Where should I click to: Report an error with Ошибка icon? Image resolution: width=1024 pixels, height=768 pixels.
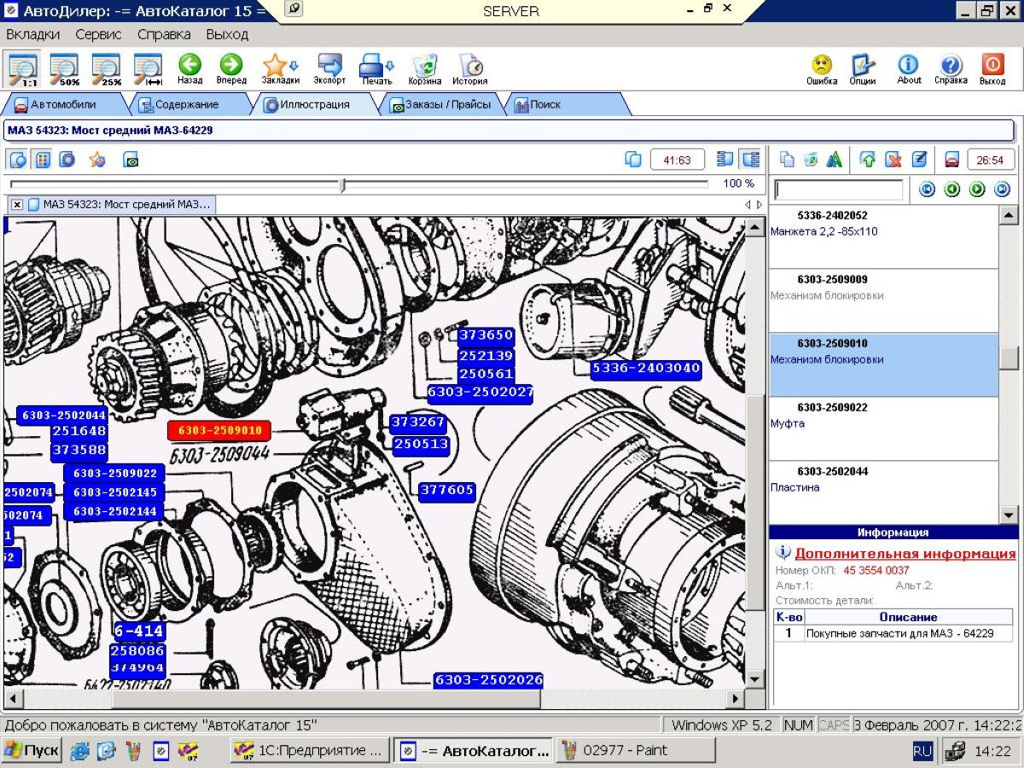pyautogui.click(x=822, y=68)
